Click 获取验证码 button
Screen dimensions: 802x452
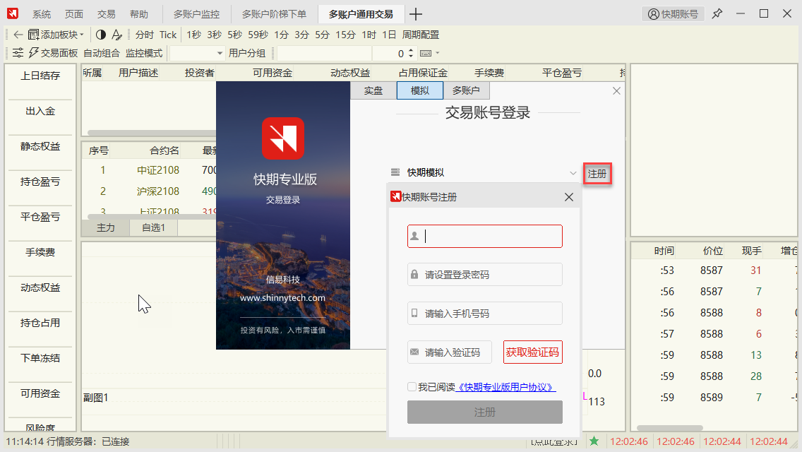(532, 352)
